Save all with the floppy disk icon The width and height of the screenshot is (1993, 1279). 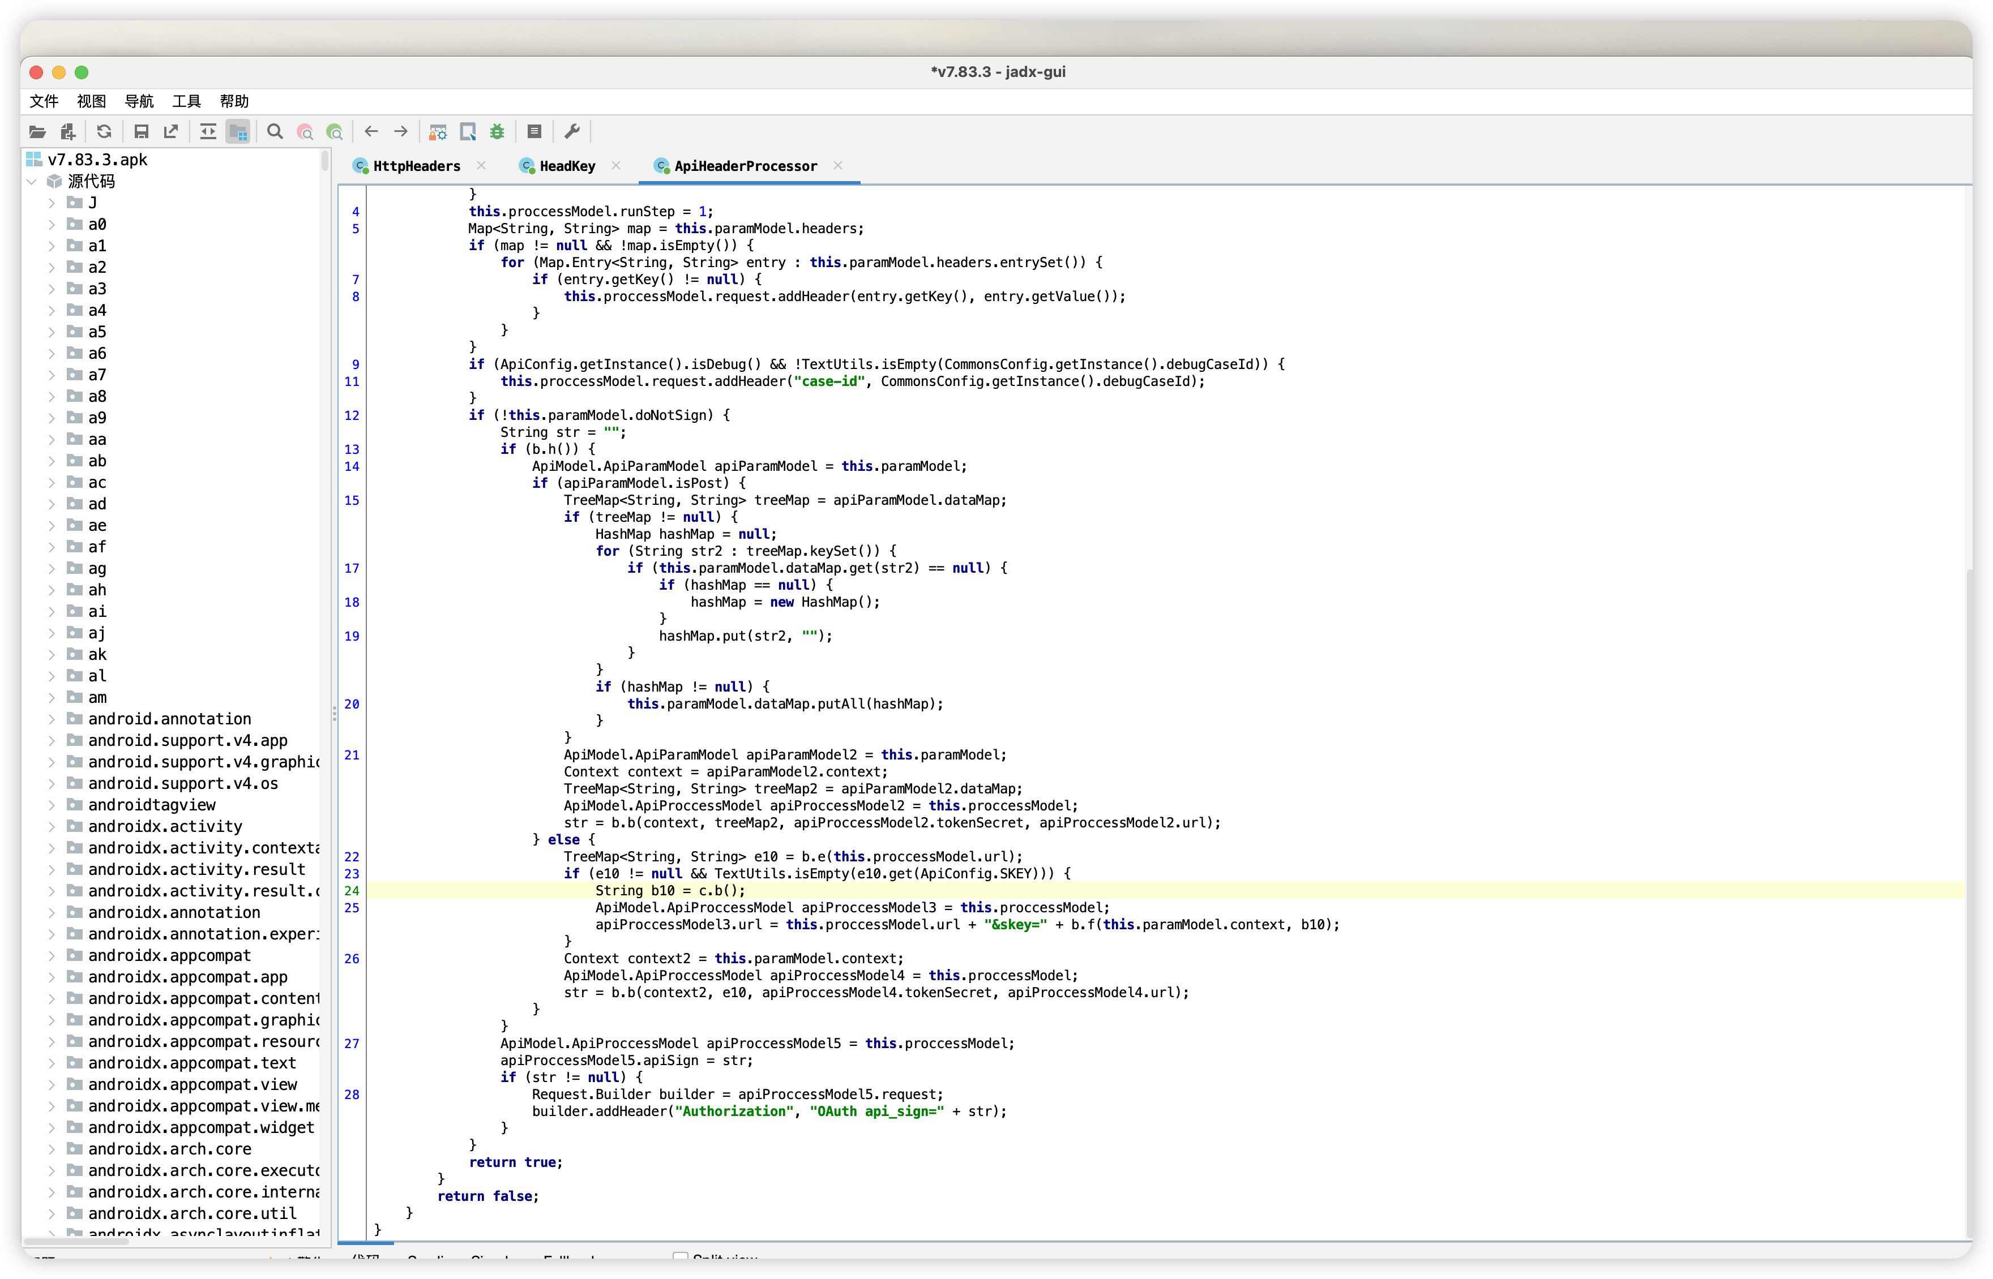click(x=141, y=131)
